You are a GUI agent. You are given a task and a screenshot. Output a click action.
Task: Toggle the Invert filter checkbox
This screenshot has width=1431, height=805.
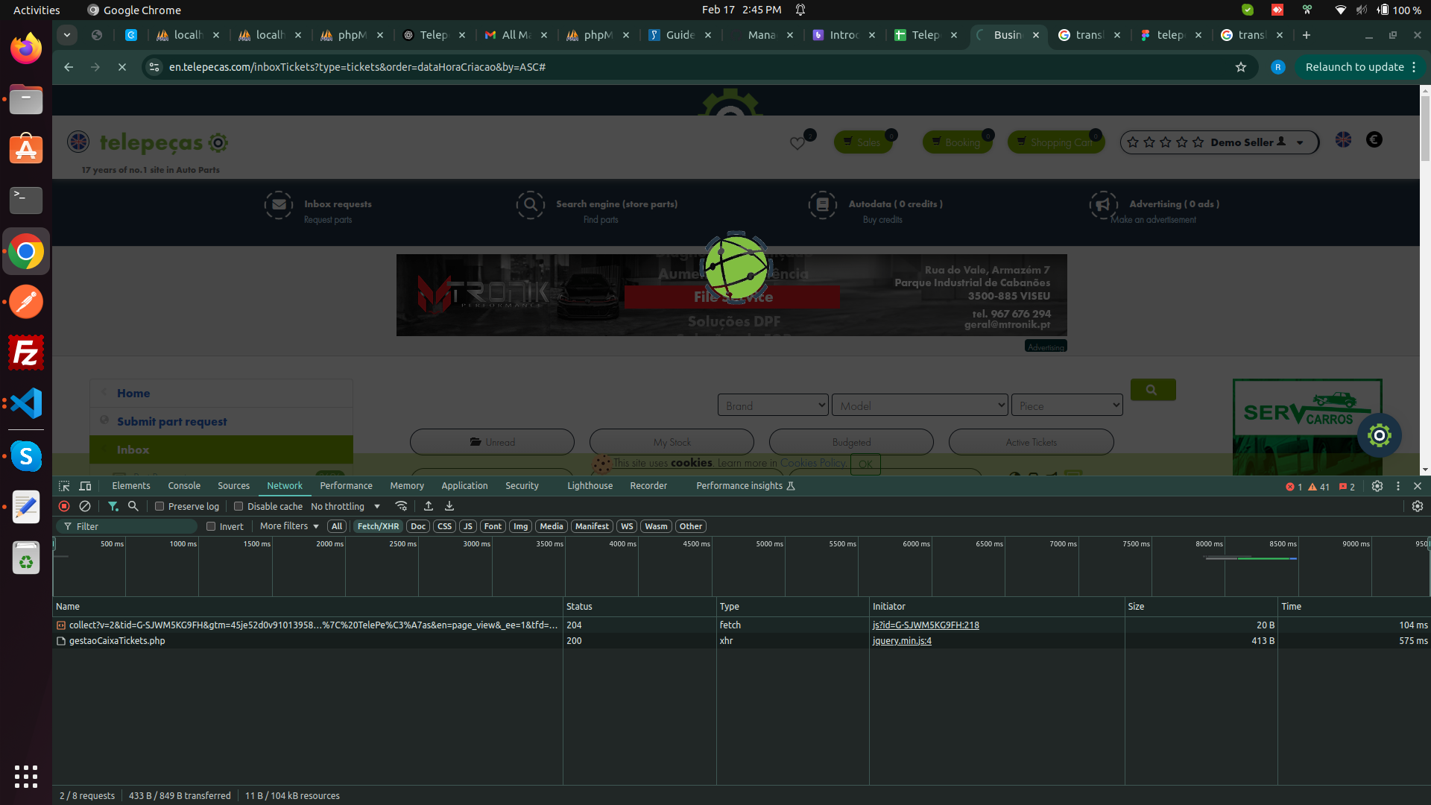coord(211,526)
